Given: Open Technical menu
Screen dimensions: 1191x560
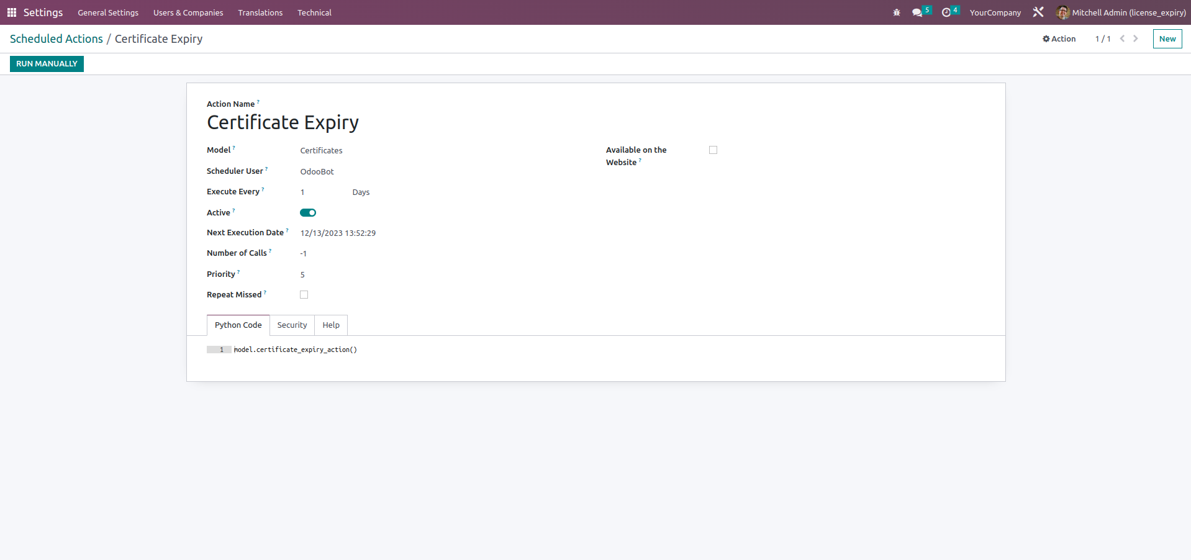Looking at the screenshot, I should [314, 12].
